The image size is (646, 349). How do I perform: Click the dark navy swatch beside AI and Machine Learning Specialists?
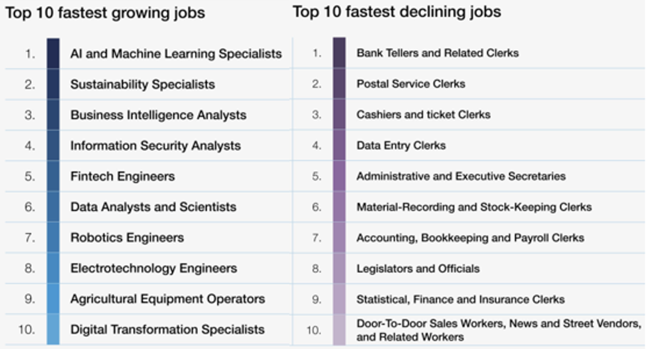click(x=53, y=53)
